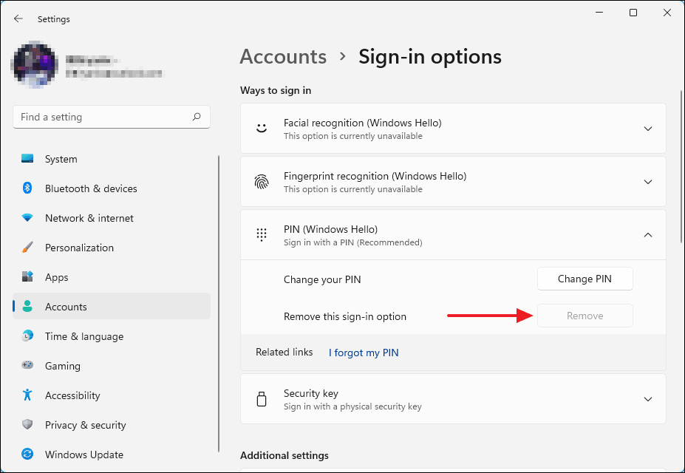Click the smiley Facial recognition icon
685x473 pixels.
tap(262, 129)
